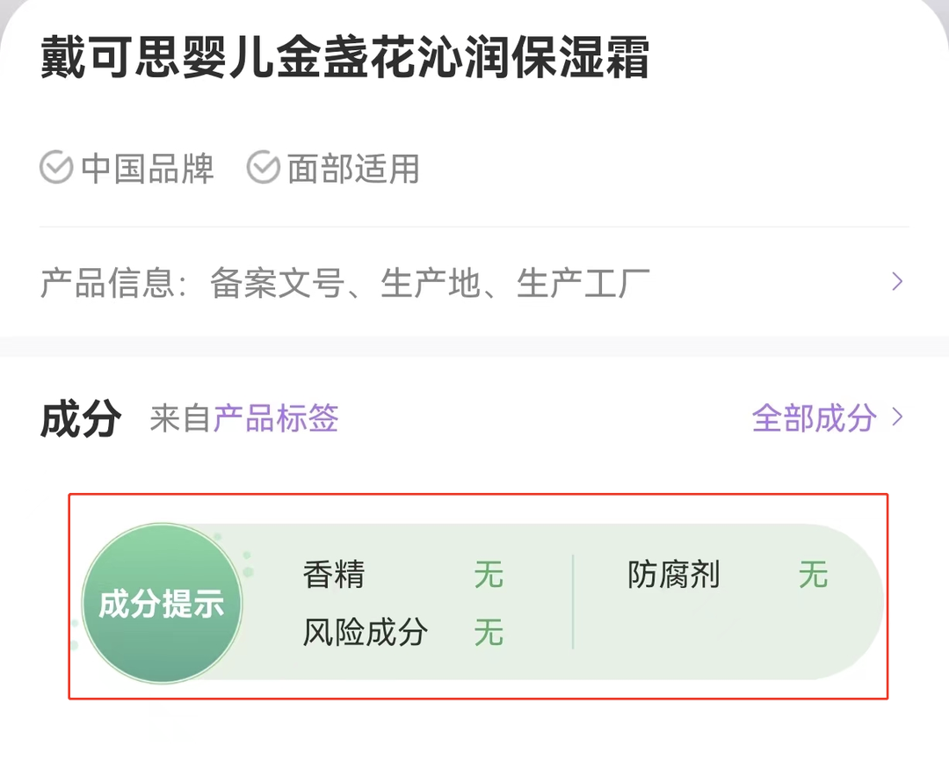Tap the 中国品牌 checkmark icon
This screenshot has height=761, width=949.
56,168
